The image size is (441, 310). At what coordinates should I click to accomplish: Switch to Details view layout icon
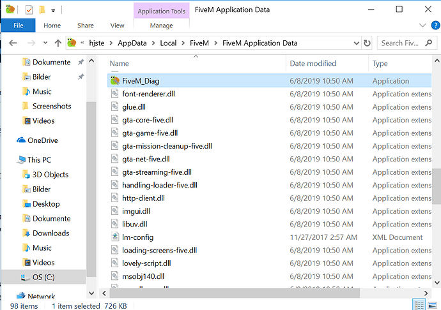pyautogui.click(x=419, y=306)
